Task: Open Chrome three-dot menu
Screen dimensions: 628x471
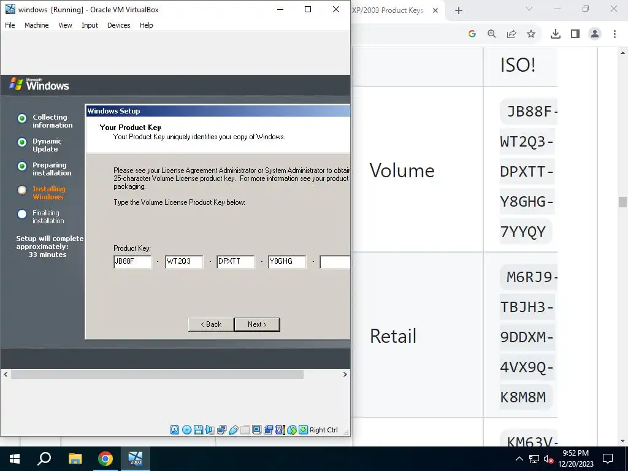Action: pyautogui.click(x=615, y=34)
